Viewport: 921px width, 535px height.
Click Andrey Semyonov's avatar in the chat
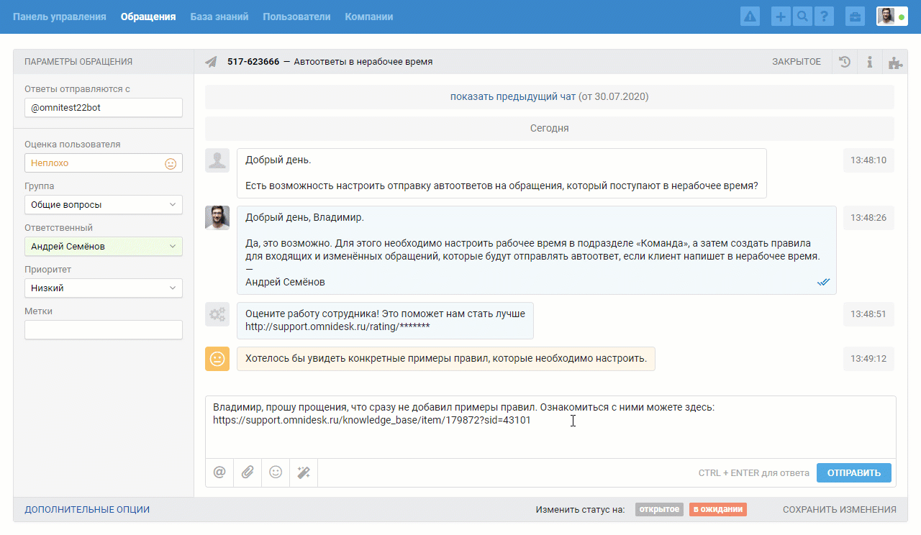tap(217, 218)
